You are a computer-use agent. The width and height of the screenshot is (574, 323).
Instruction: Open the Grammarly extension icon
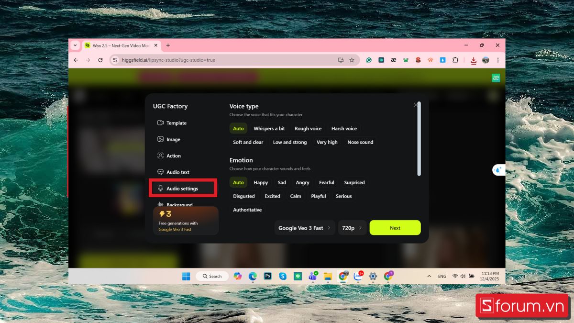(369, 60)
